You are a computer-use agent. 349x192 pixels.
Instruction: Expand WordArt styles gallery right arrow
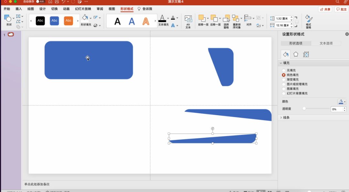tap(155, 21)
